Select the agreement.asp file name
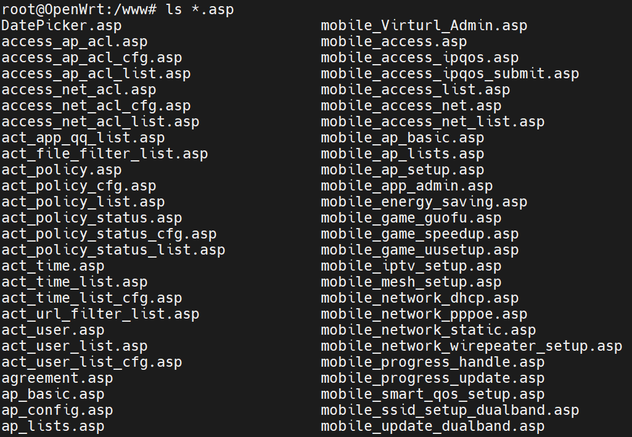The image size is (632, 437). point(57,378)
